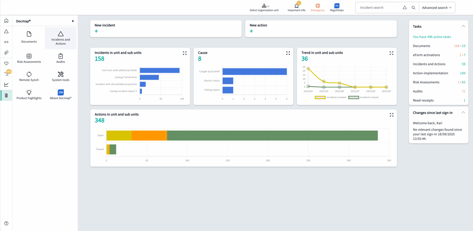Collapse the Changes since last sign-in panel
Viewport: 473px width, 231px height.
click(463, 113)
